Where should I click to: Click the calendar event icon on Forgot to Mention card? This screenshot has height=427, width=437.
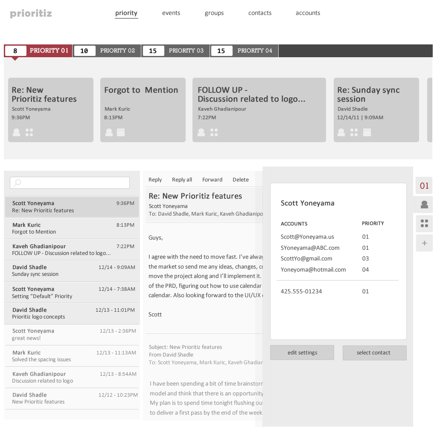coord(121,132)
